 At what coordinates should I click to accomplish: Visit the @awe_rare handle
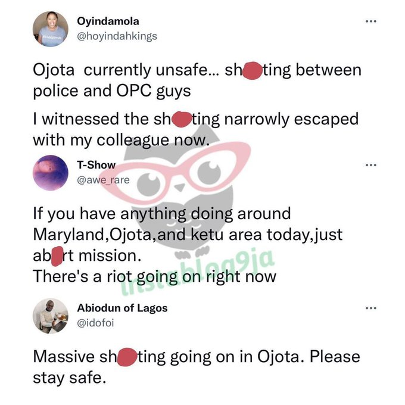pos(103,179)
